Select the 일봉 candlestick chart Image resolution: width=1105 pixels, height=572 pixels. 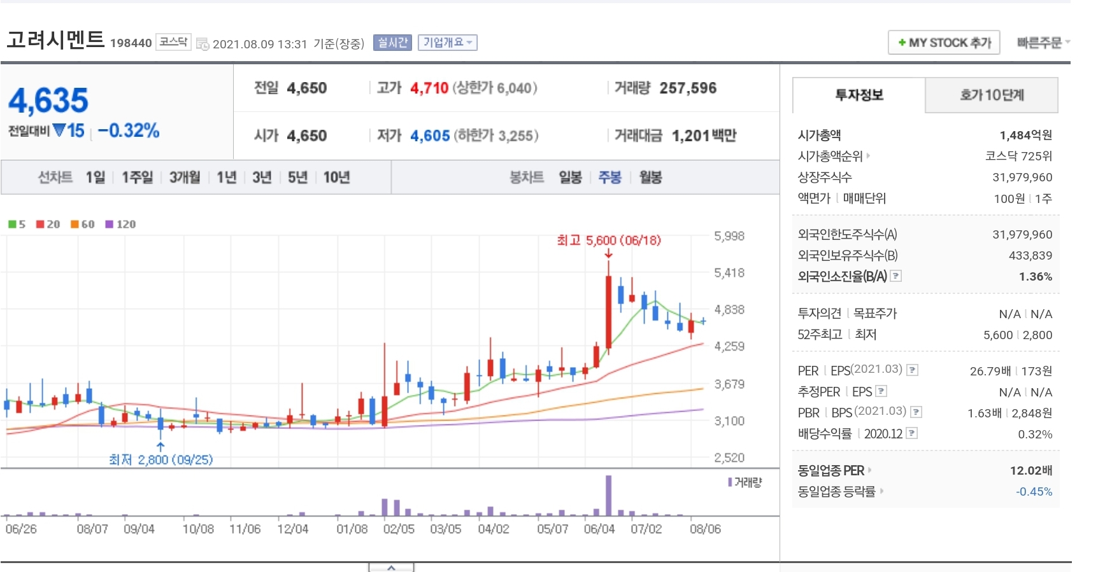[570, 178]
